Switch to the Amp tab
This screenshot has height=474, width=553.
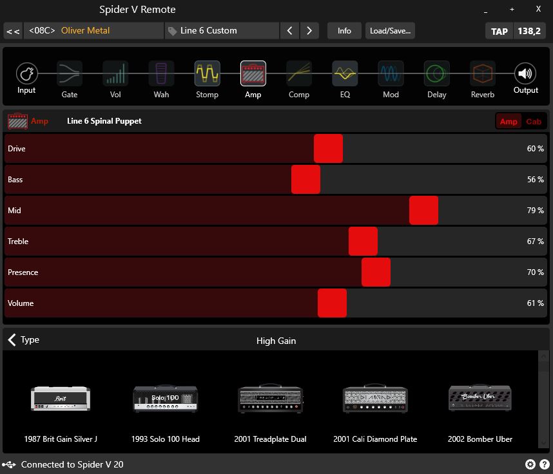(509, 121)
